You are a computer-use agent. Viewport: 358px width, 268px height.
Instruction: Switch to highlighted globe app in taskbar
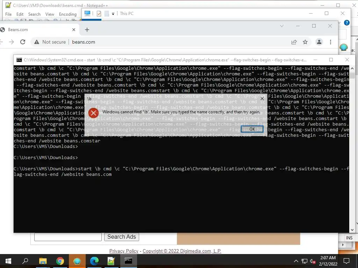point(77,261)
